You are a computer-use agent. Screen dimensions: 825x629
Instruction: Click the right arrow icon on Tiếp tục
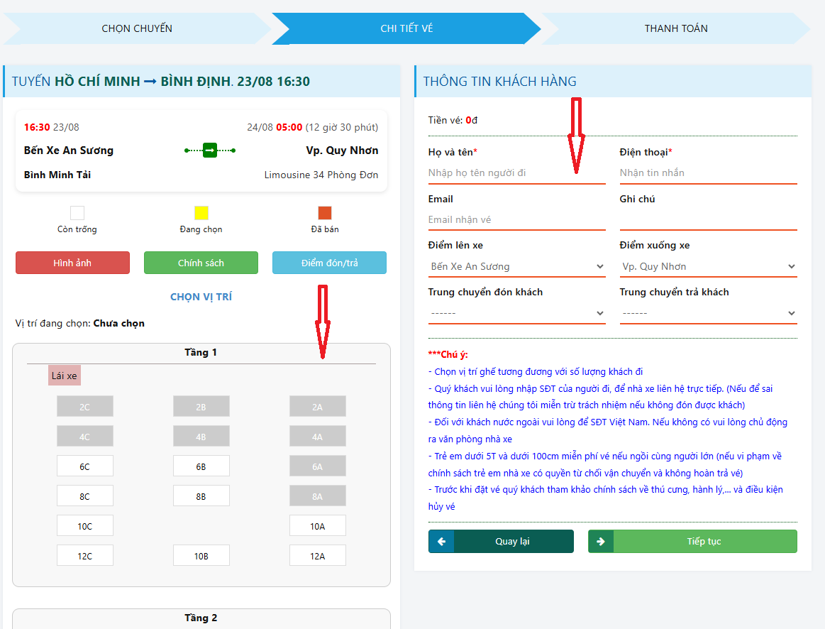click(x=601, y=541)
